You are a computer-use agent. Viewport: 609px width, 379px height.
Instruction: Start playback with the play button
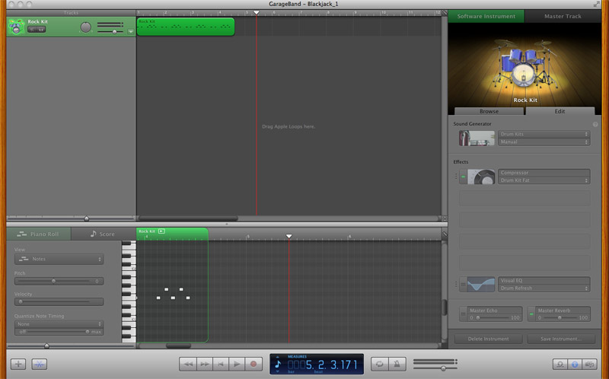pyautogui.click(x=238, y=365)
